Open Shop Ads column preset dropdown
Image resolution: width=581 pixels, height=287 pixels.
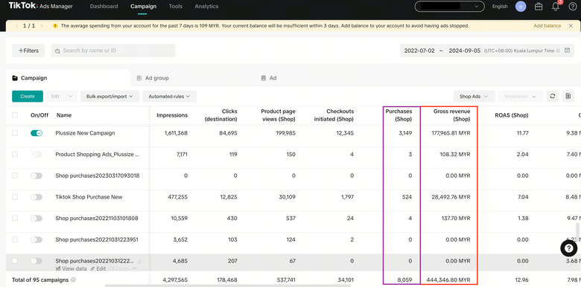click(474, 96)
